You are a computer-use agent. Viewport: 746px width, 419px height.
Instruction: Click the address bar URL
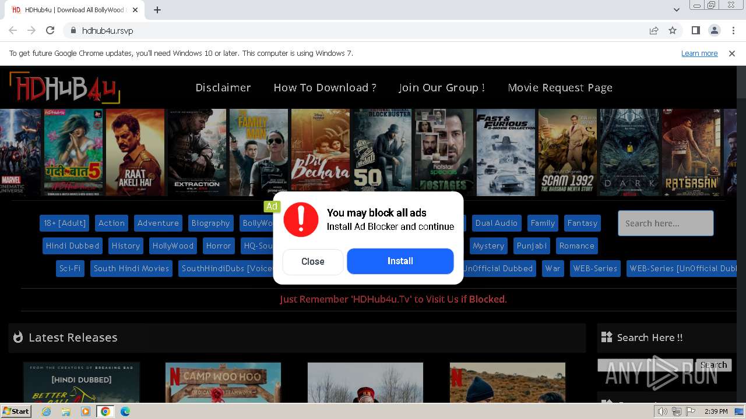click(107, 30)
